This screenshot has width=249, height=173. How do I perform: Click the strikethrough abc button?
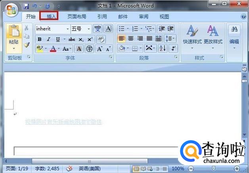click(71, 39)
